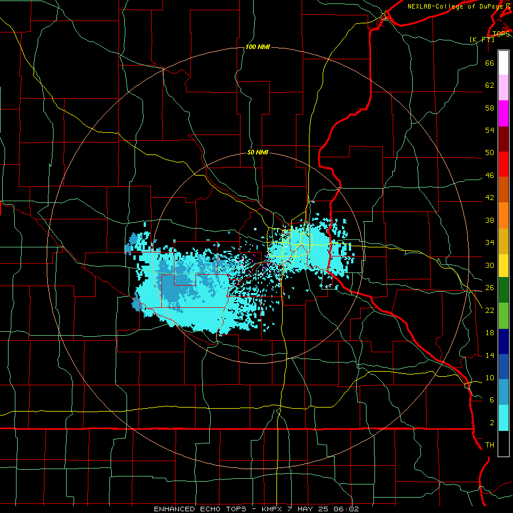This screenshot has width=513, height=513.
Task: Click the yellow 34 kft legend swatch
Action: 503,265
